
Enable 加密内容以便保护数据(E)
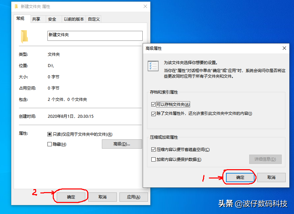[x=153, y=159]
